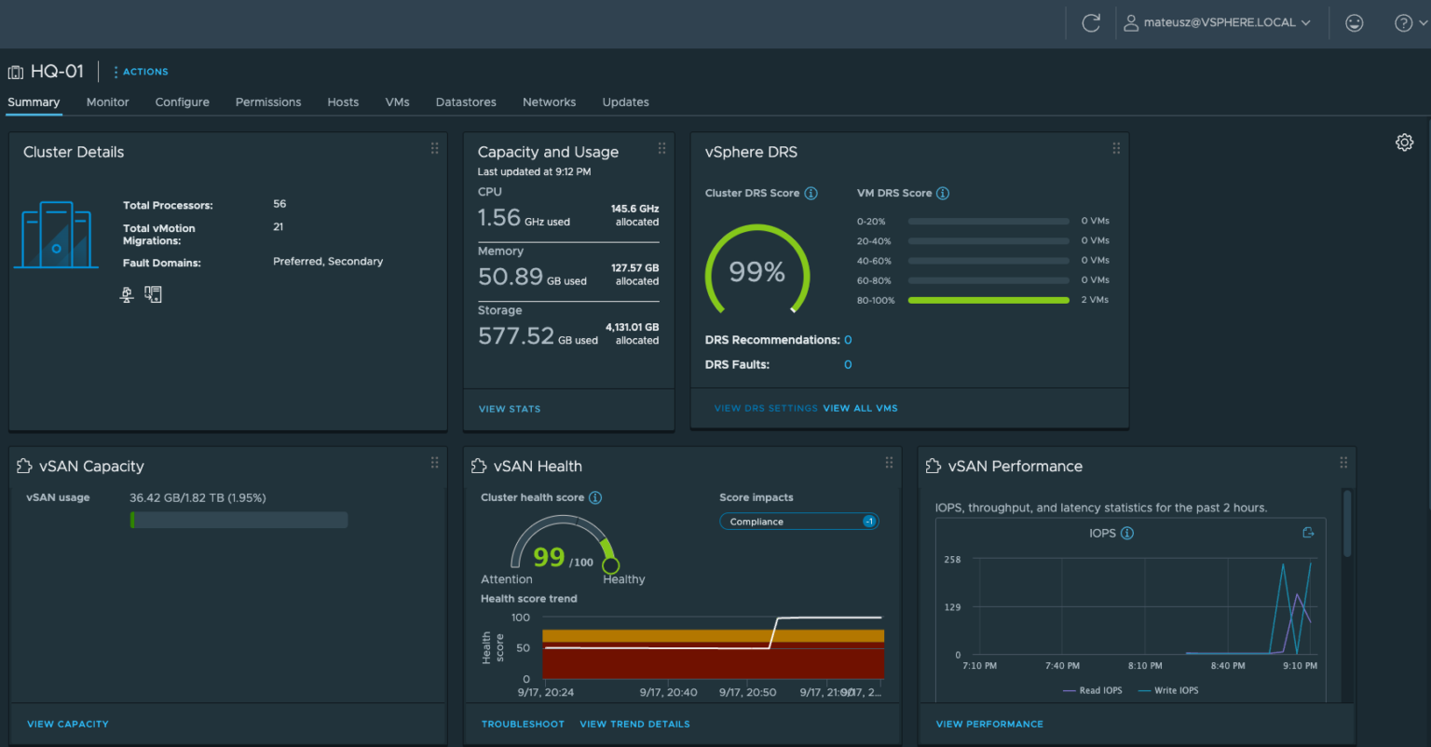Viewport: 1431px width, 747px height.
Task: Open VIEW ALL VMS link
Action: click(861, 408)
